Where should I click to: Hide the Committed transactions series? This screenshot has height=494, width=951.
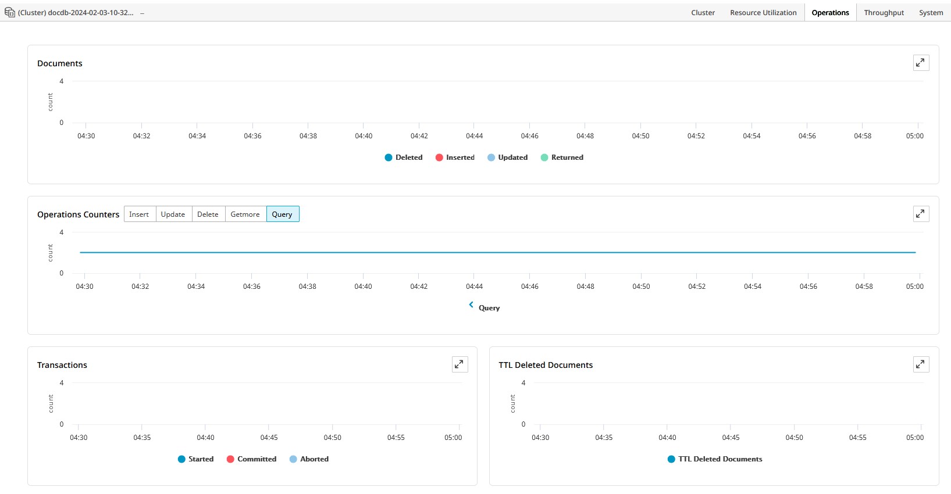251,459
